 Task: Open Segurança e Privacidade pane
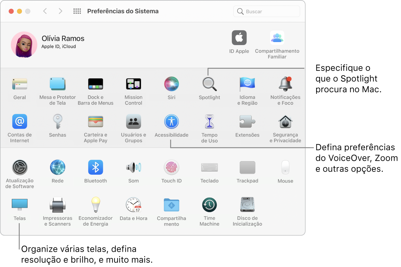point(285,122)
